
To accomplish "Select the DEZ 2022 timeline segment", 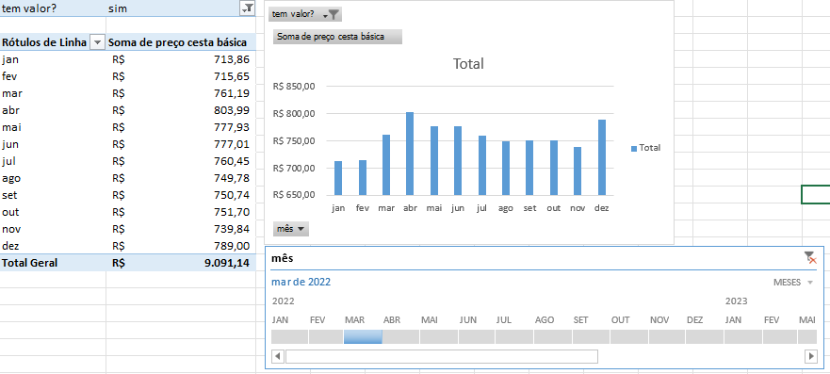I will click(x=705, y=336).
